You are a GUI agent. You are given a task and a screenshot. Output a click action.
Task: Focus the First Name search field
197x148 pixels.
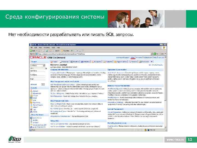click(37, 77)
